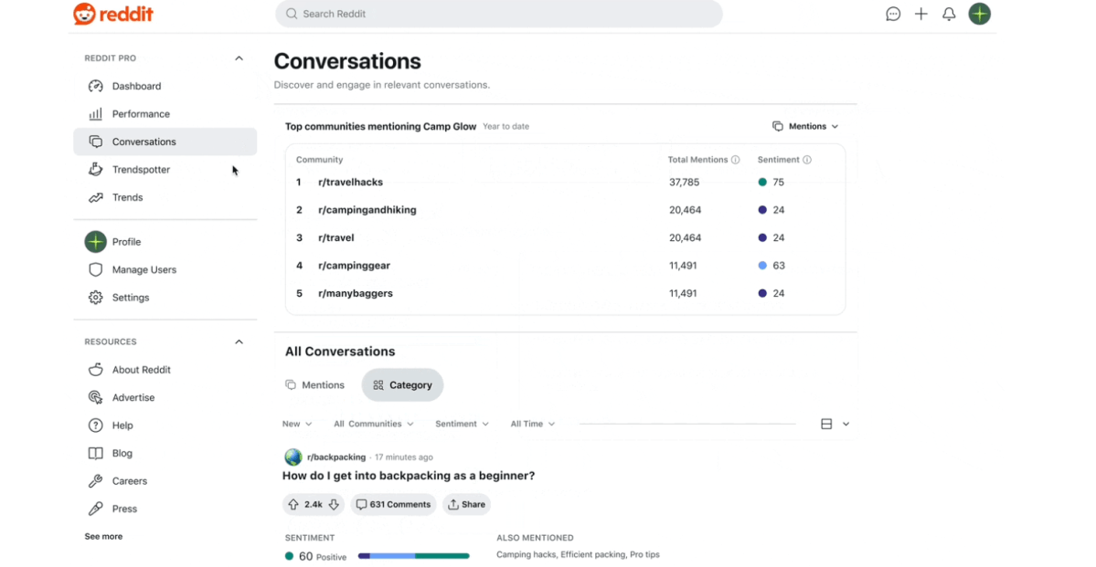Click Total Mentions info icon
1096x567 pixels.
(x=735, y=160)
